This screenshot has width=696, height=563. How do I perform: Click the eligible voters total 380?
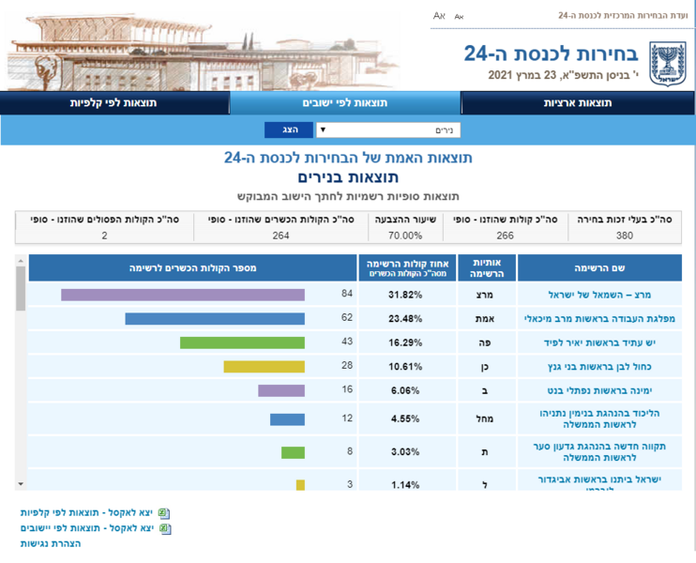pyautogui.click(x=624, y=236)
